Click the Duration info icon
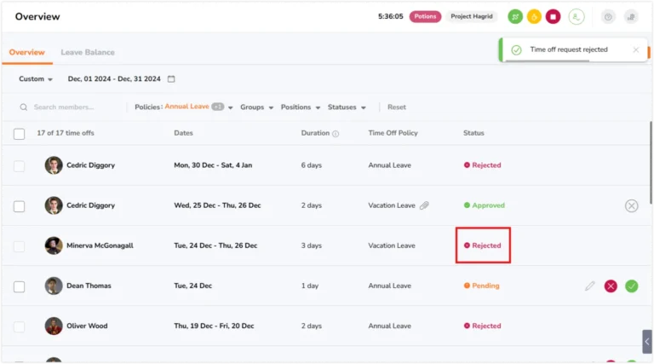The image size is (654, 364). tap(336, 134)
